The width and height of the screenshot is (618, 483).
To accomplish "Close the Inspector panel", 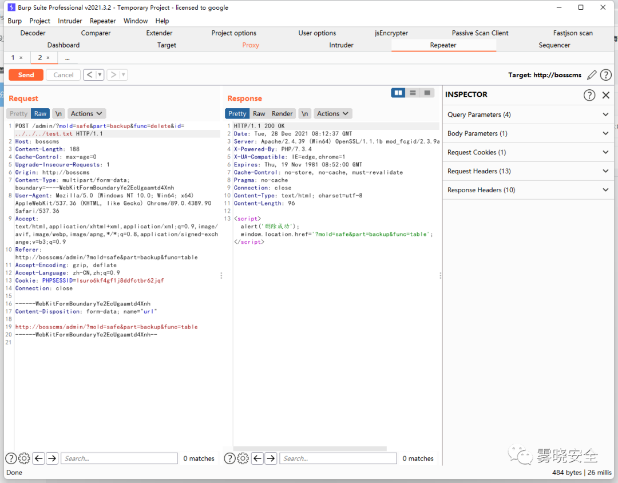I will [x=606, y=94].
